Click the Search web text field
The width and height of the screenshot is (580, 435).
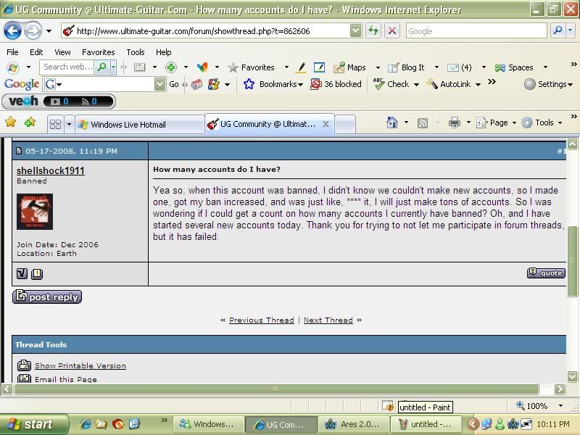point(67,67)
